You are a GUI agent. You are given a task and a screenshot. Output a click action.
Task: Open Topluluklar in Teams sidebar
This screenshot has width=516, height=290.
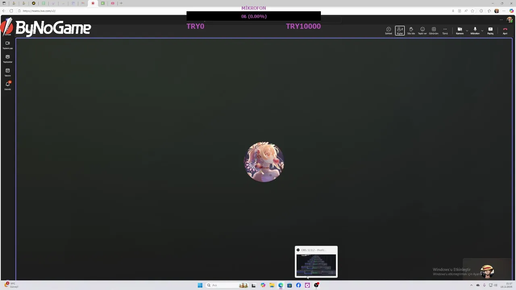pos(8,59)
